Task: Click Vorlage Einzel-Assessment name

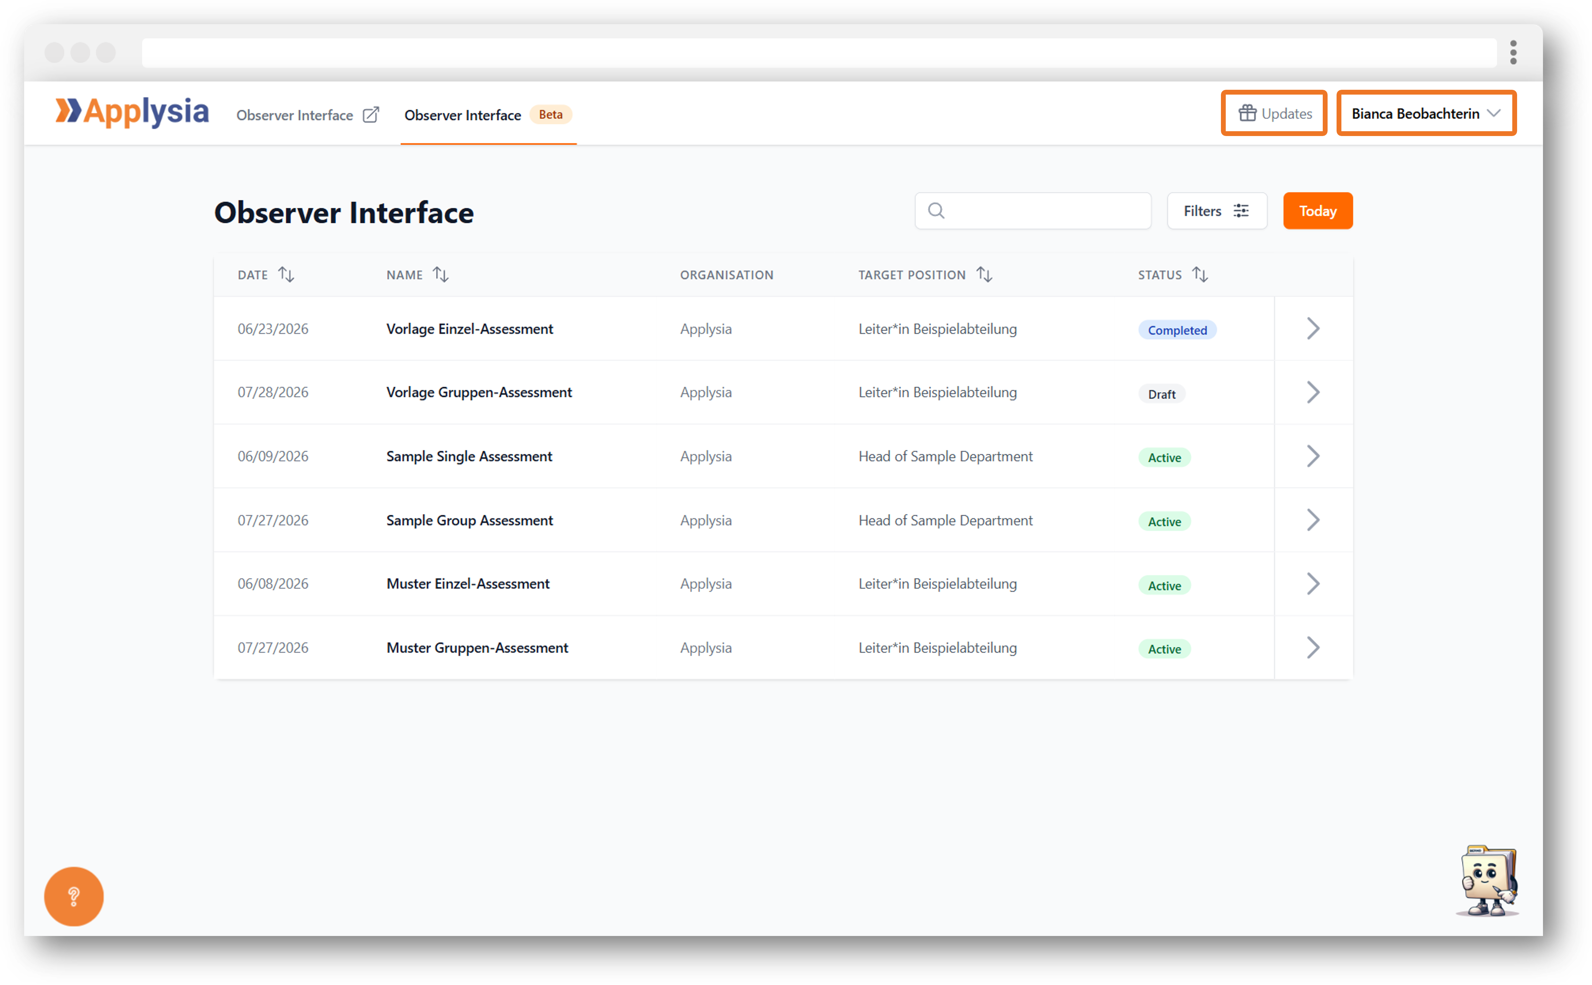Action: (x=469, y=329)
